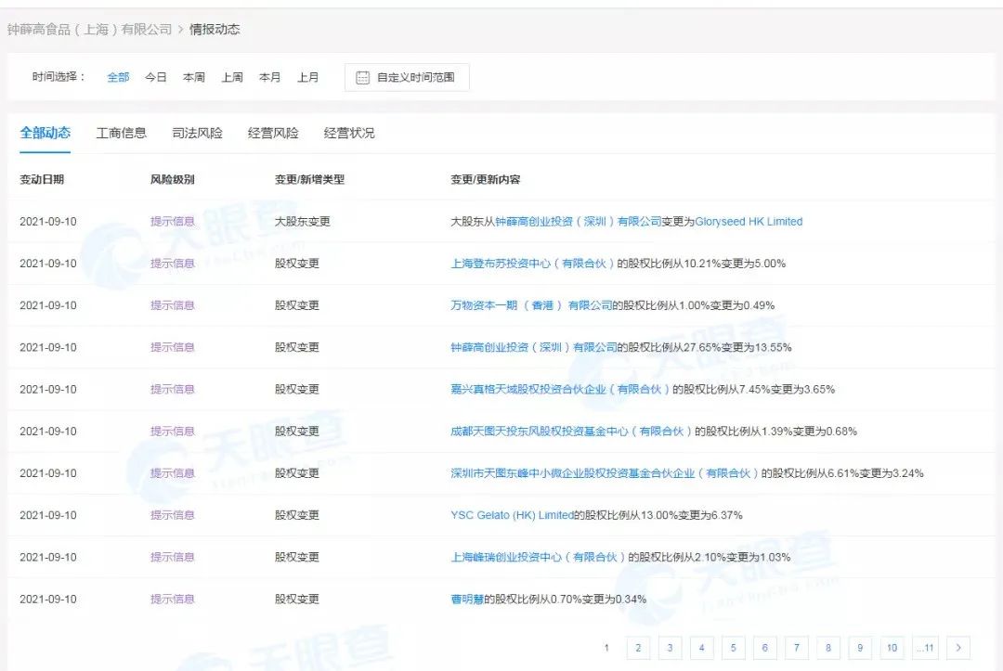Click 提示信息 in 万物资本一期 row
Viewport: 1003px width, 671px height.
coord(173,305)
